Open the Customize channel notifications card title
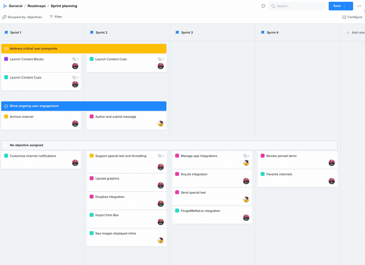The height and width of the screenshot is (265, 365). click(x=33, y=156)
